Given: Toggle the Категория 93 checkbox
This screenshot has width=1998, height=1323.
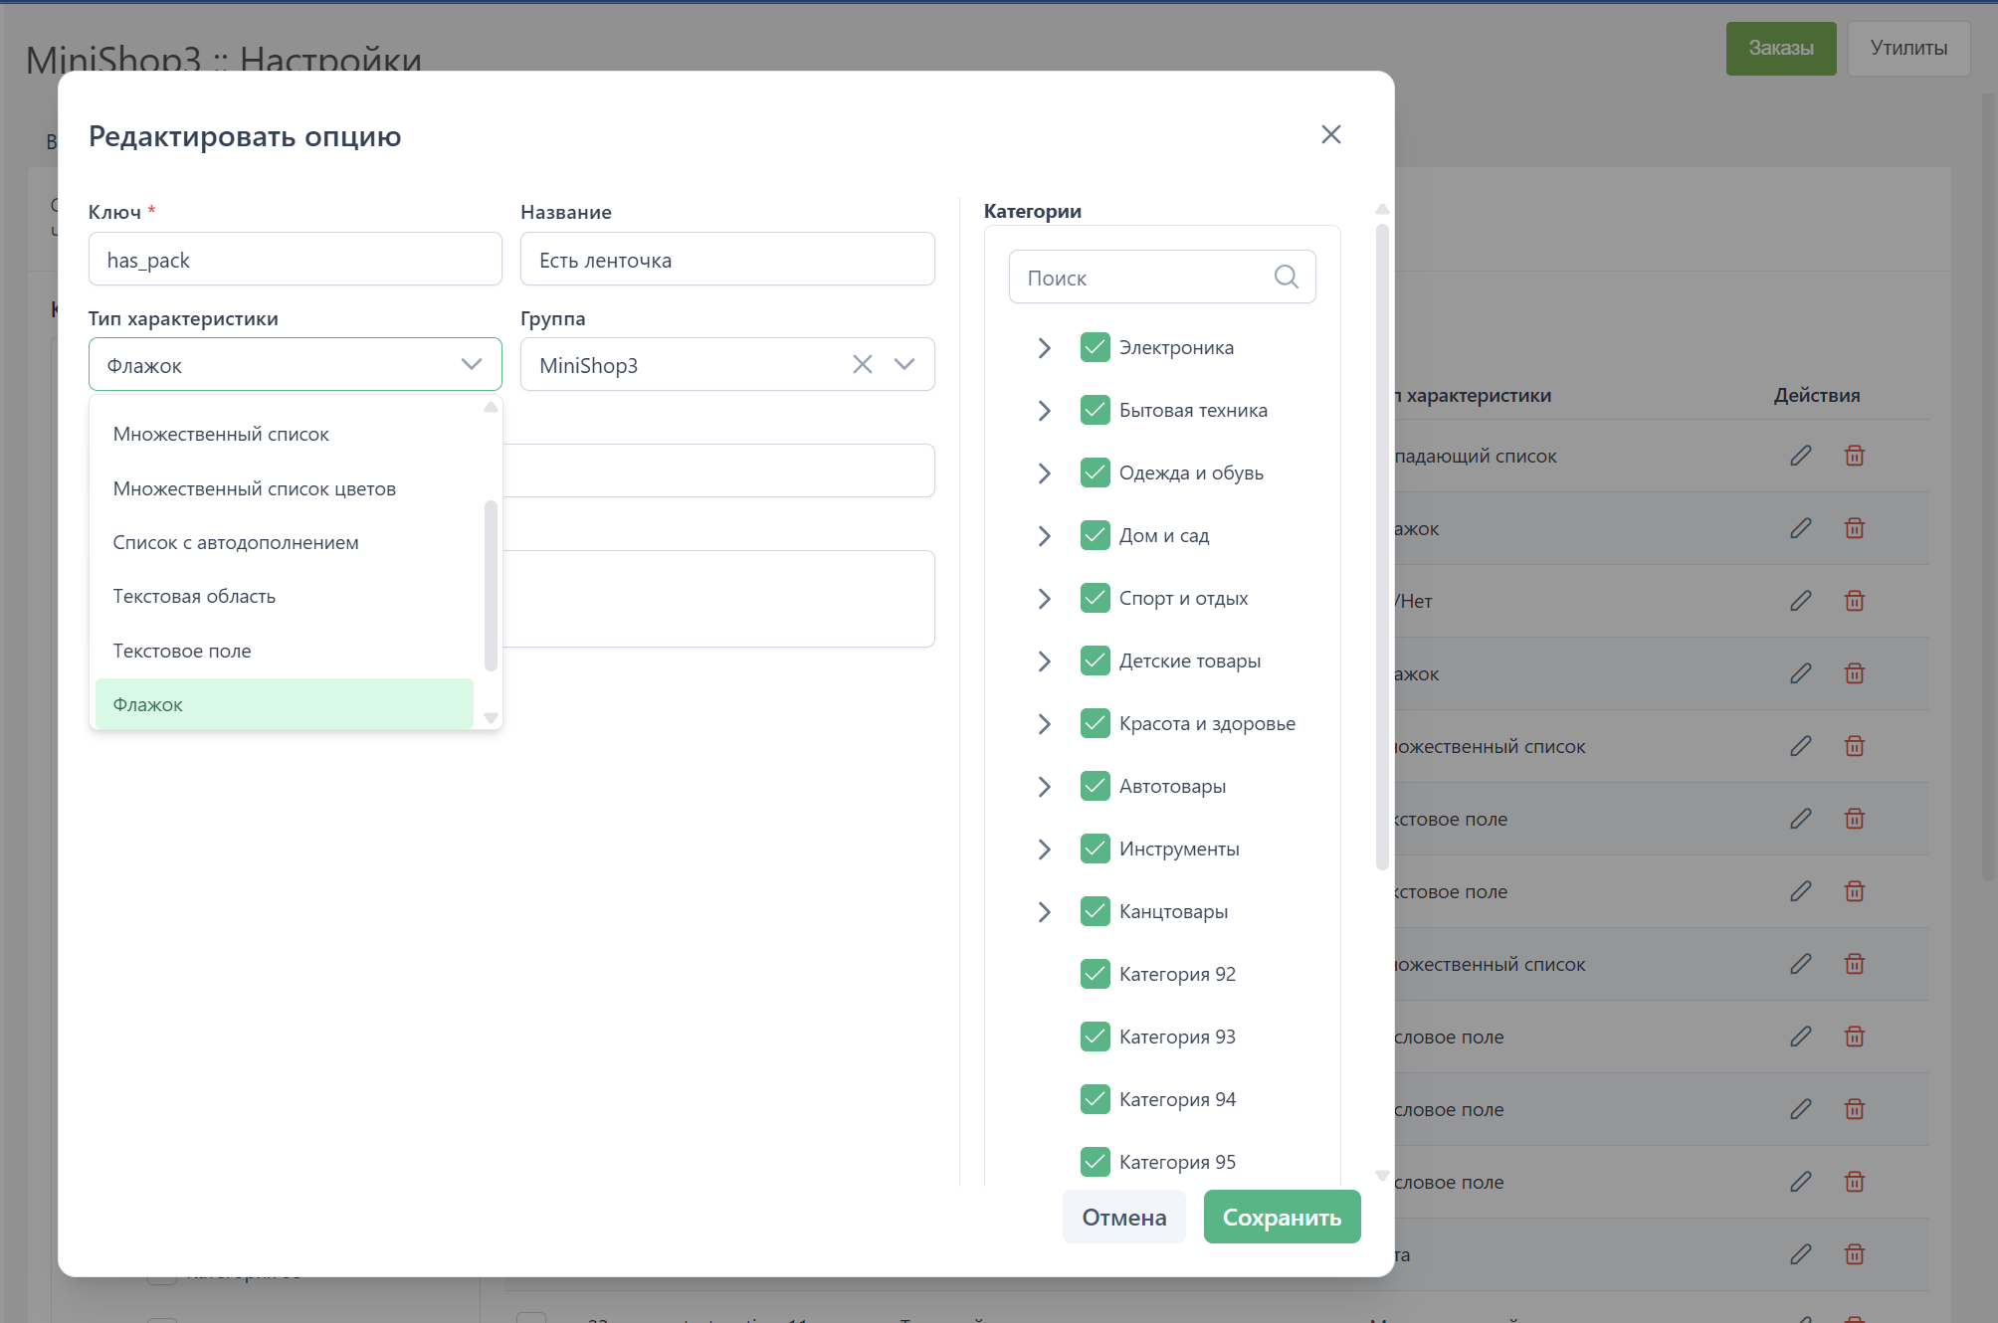Looking at the screenshot, I should [1095, 1037].
